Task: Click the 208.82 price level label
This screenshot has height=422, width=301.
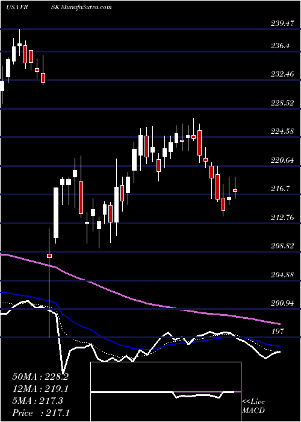Action: coord(282,246)
